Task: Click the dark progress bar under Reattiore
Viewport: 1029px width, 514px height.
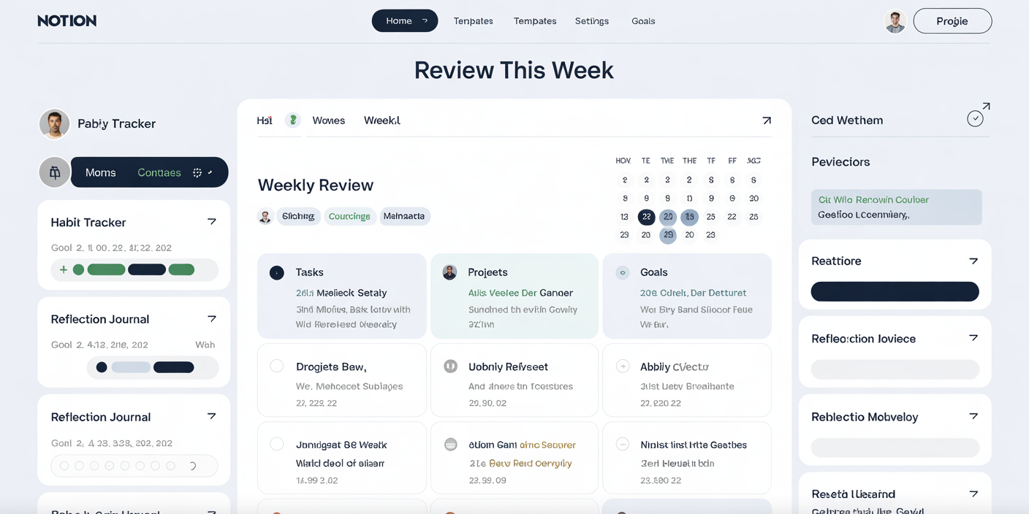Action: 895,291
